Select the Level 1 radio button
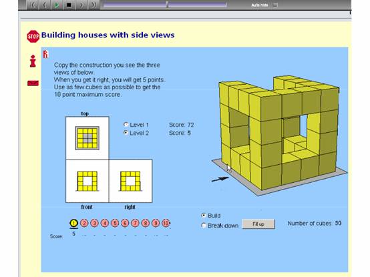This screenshot has height=277, width=370. tap(126, 124)
